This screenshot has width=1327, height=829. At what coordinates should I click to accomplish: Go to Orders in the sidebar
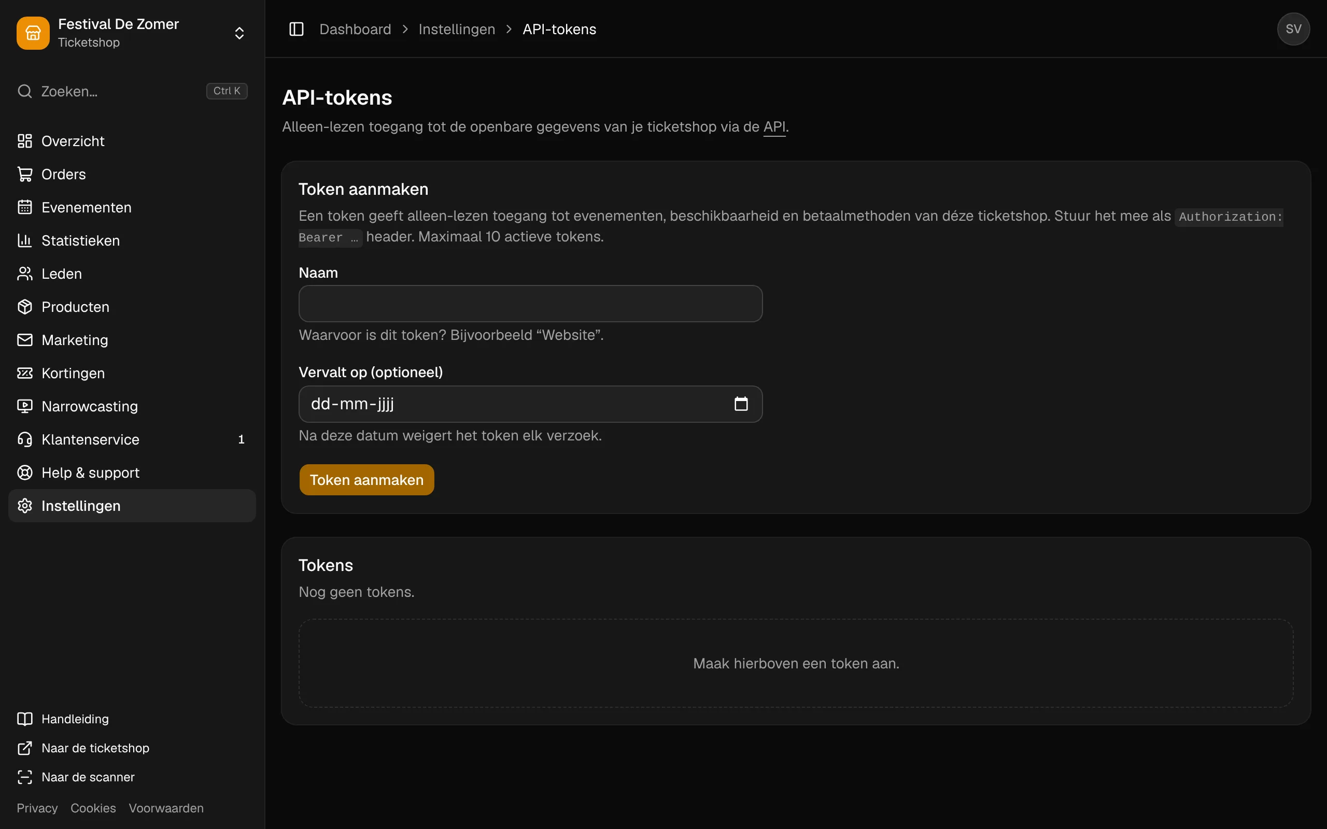(132, 175)
